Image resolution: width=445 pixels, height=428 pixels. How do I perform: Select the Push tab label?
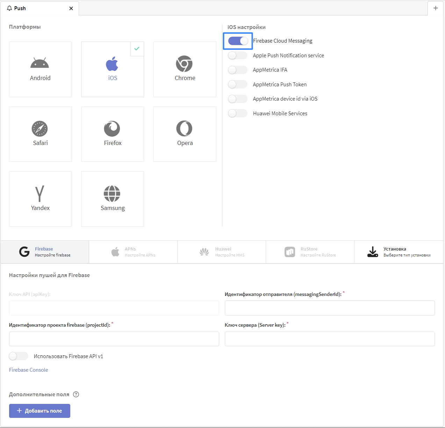coord(20,8)
